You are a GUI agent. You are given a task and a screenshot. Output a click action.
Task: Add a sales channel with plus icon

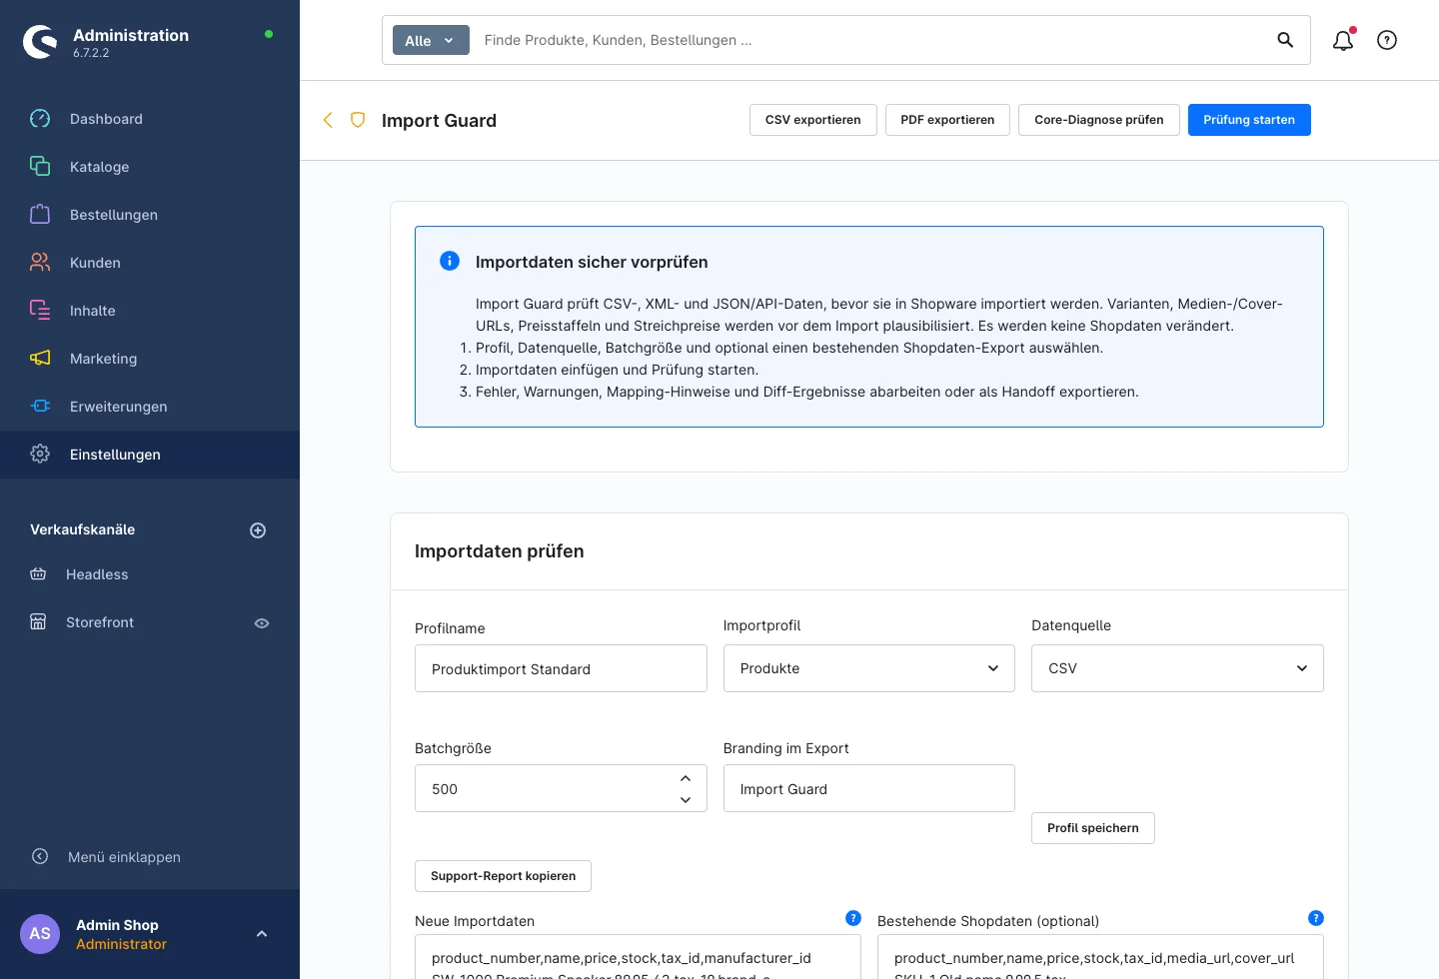click(x=258, y=530)
